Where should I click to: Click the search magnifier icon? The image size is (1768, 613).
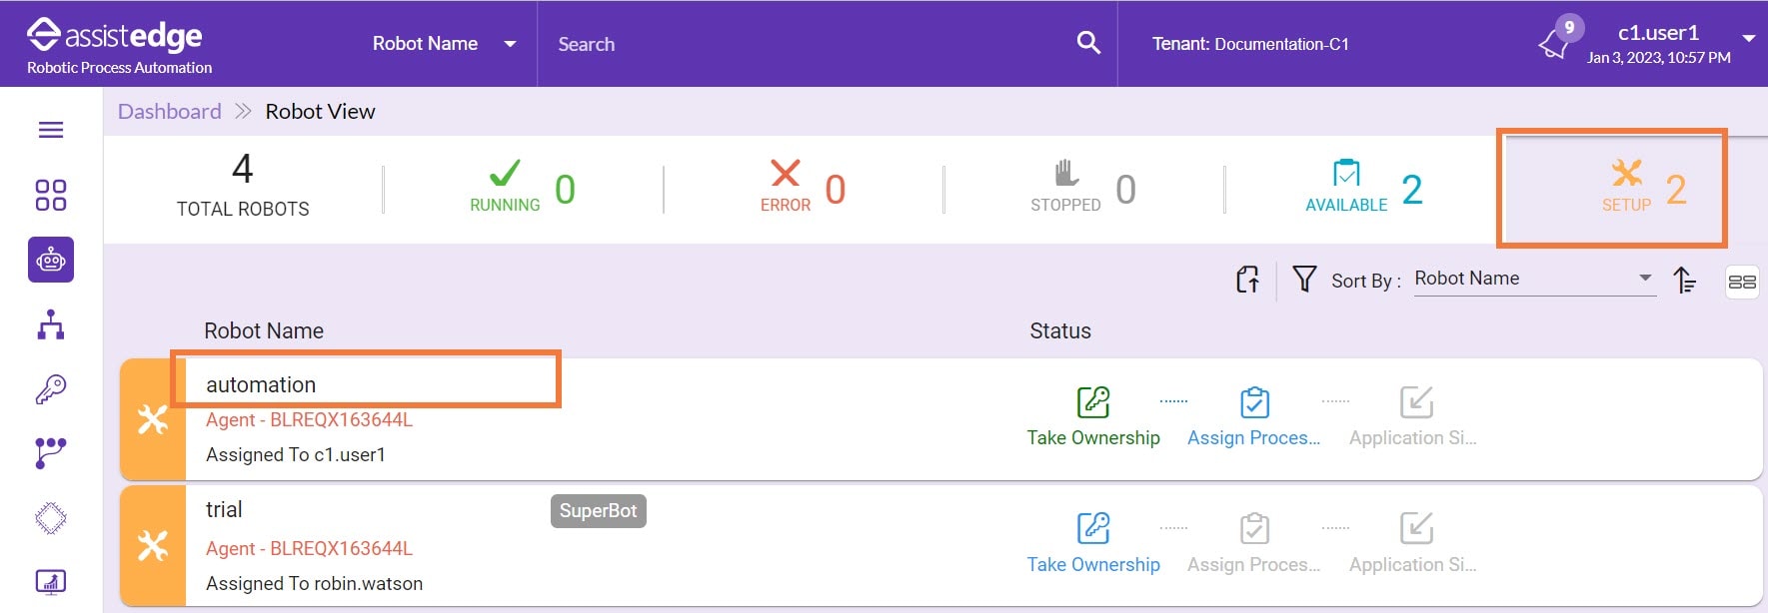1088,43
